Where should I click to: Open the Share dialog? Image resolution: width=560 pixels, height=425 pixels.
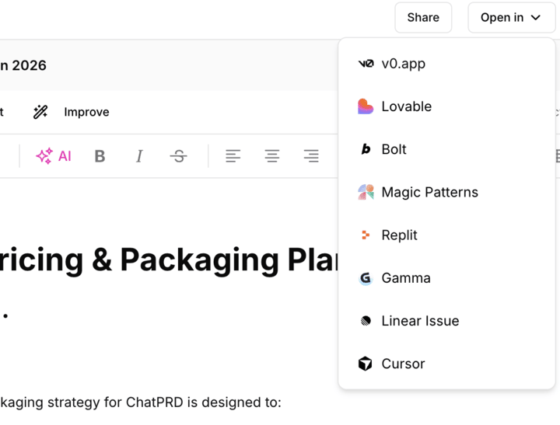pyautogui.click(x=423, y=18)
